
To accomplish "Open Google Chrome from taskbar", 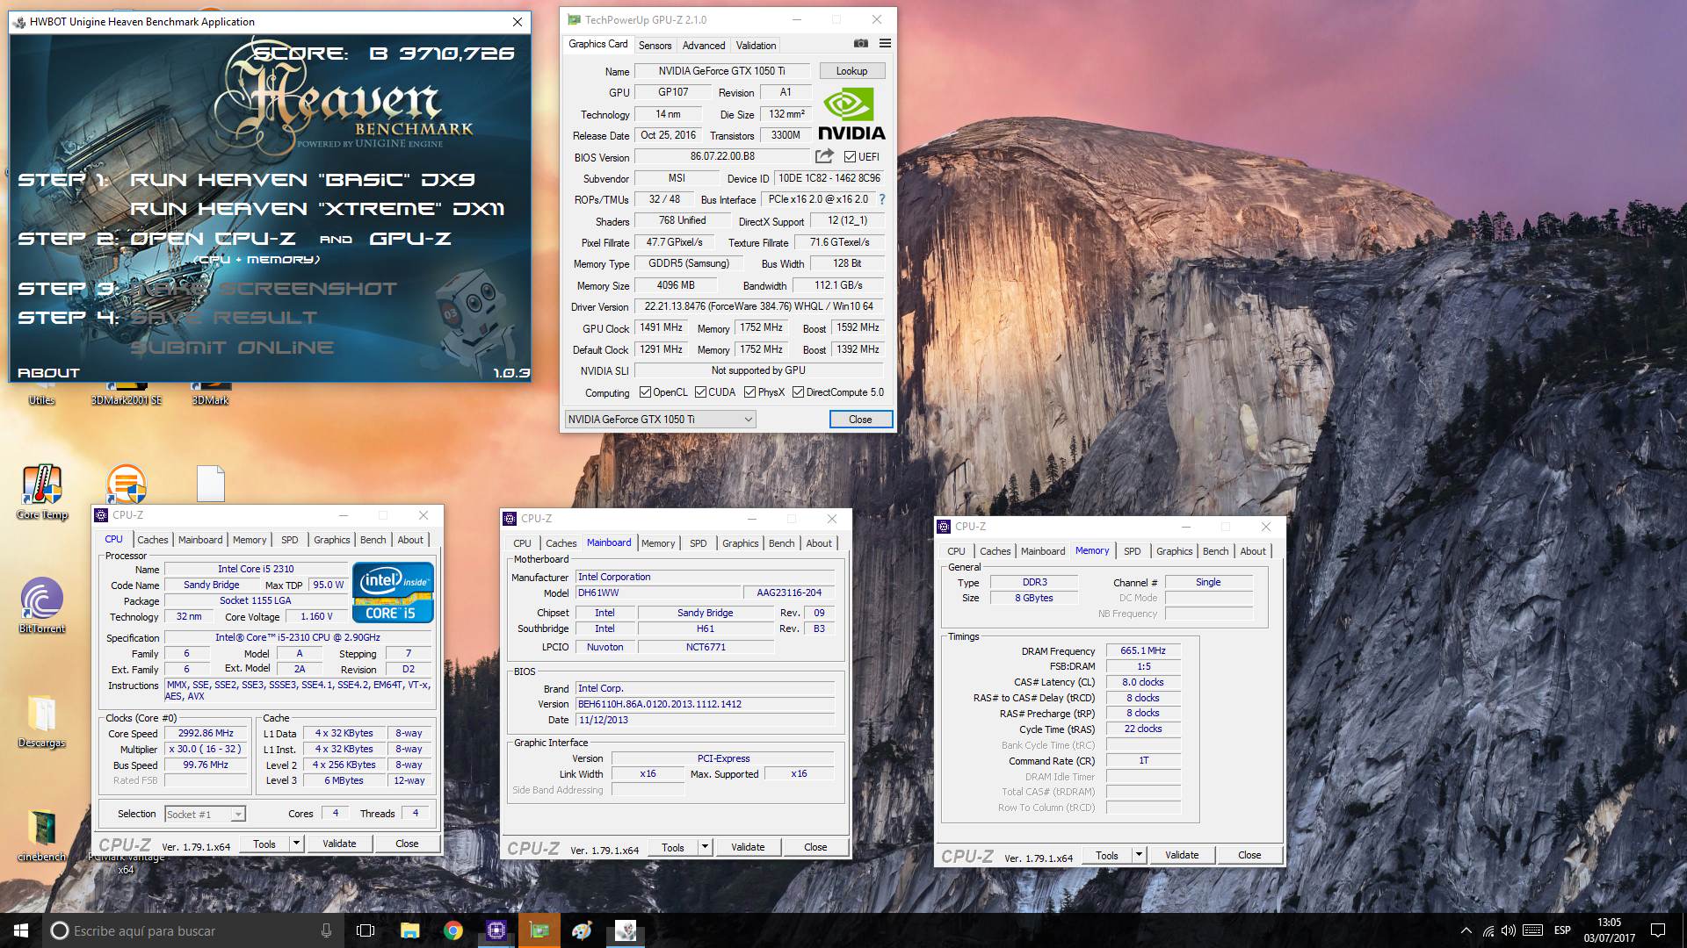I will [453, 930].
